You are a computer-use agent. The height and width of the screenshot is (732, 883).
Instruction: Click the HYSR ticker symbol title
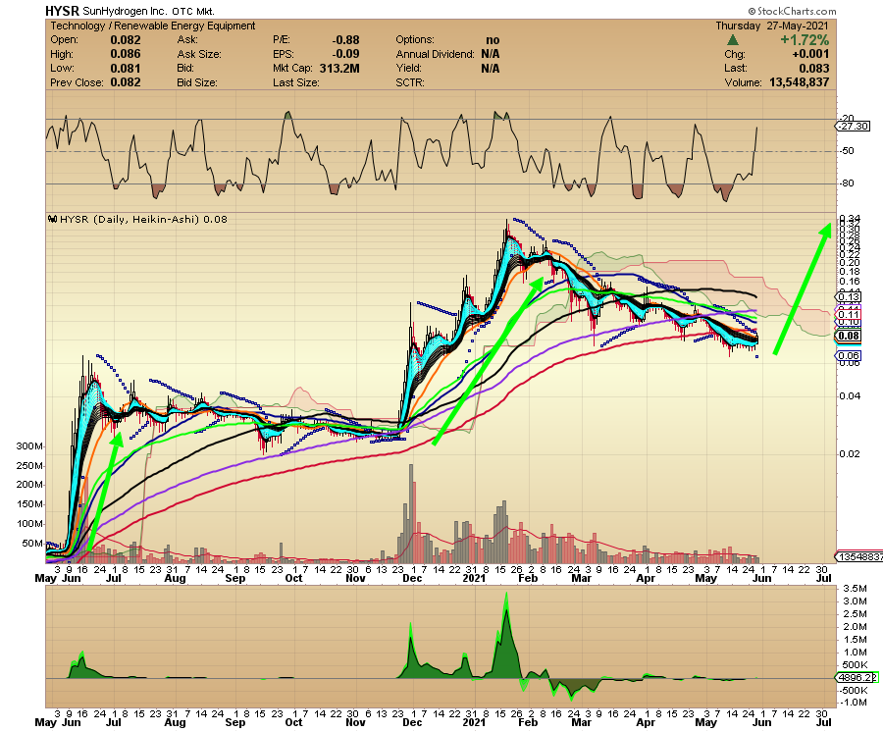[x=63, y=11]
